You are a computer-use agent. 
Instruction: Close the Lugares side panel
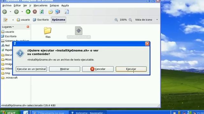pyautogui.click(x=28, y=27)
